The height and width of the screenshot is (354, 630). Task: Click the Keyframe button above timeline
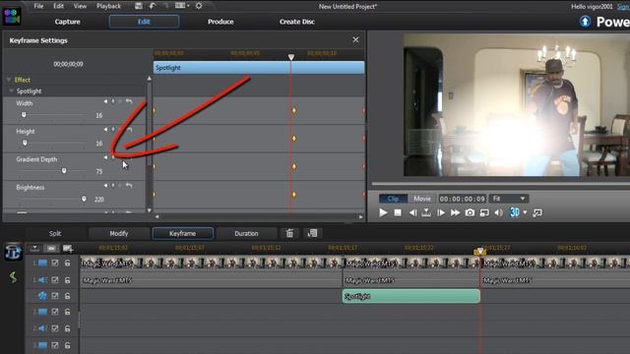[182, 233]
